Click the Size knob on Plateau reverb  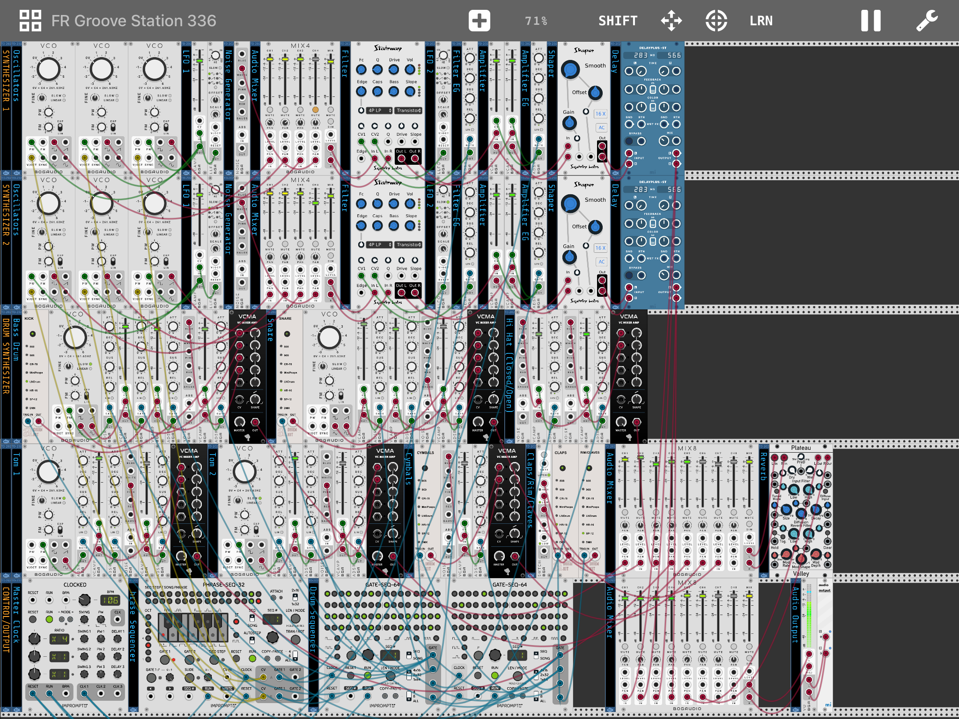click(787, 510)
